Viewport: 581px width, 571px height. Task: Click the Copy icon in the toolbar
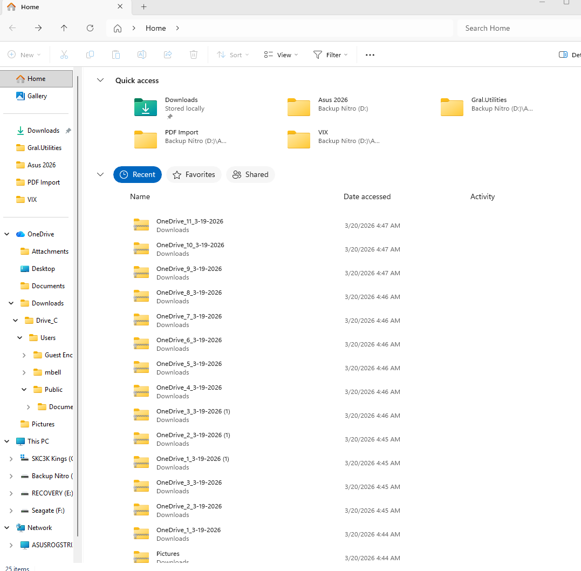tap(90, 55)
